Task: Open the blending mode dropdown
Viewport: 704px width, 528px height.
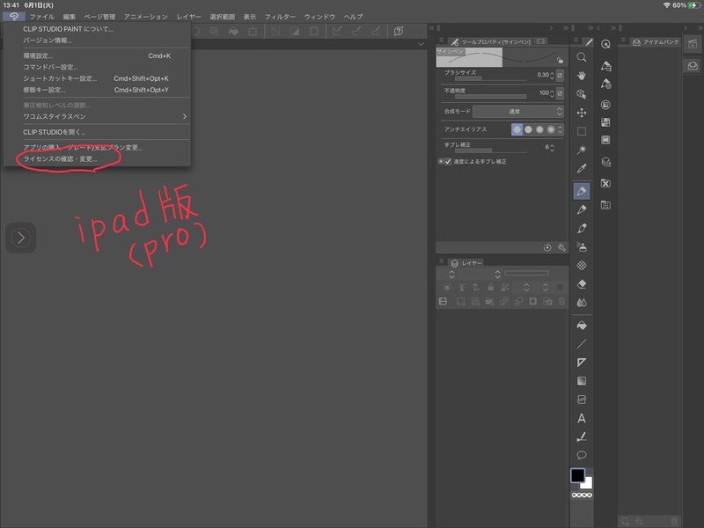Action: (518, 112)
